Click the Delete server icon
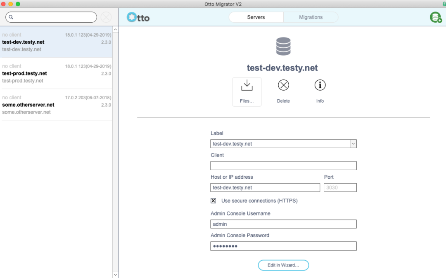 tap(283, 85)
